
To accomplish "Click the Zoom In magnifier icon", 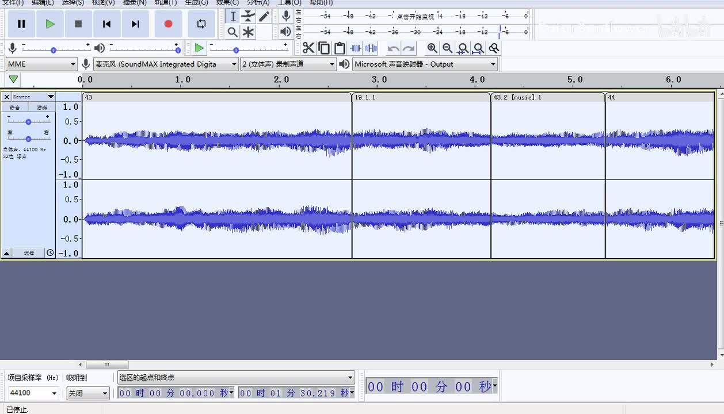I will point(432,48).
